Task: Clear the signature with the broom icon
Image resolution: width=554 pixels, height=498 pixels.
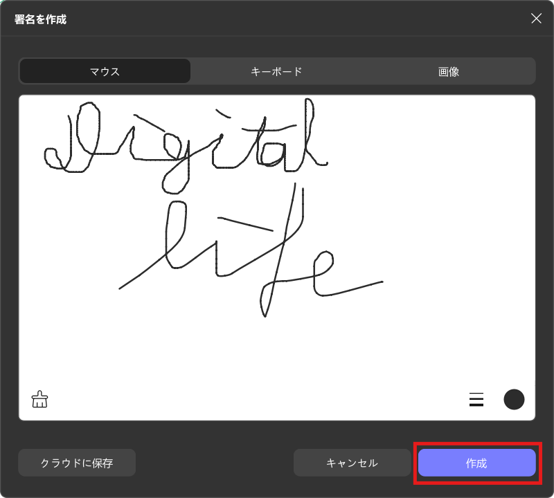Action: pos(40,399)
